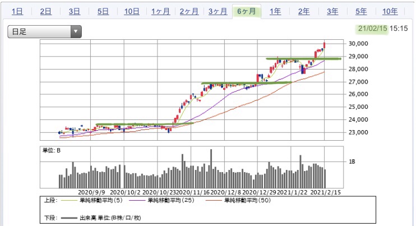Click the tallest volume bar in November
Screen dimensions: 416x226
[x=211, y=168]
